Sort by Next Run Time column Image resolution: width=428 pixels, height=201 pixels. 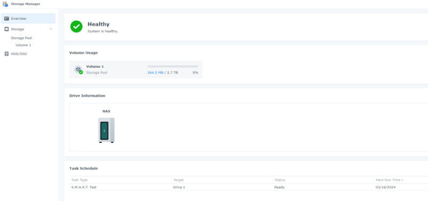389,180
